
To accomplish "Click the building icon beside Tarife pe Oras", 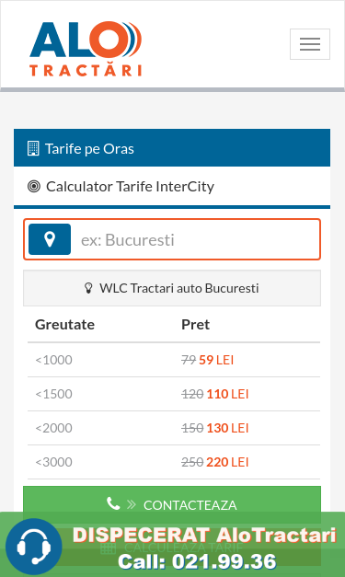I will (x=33, y=148).
